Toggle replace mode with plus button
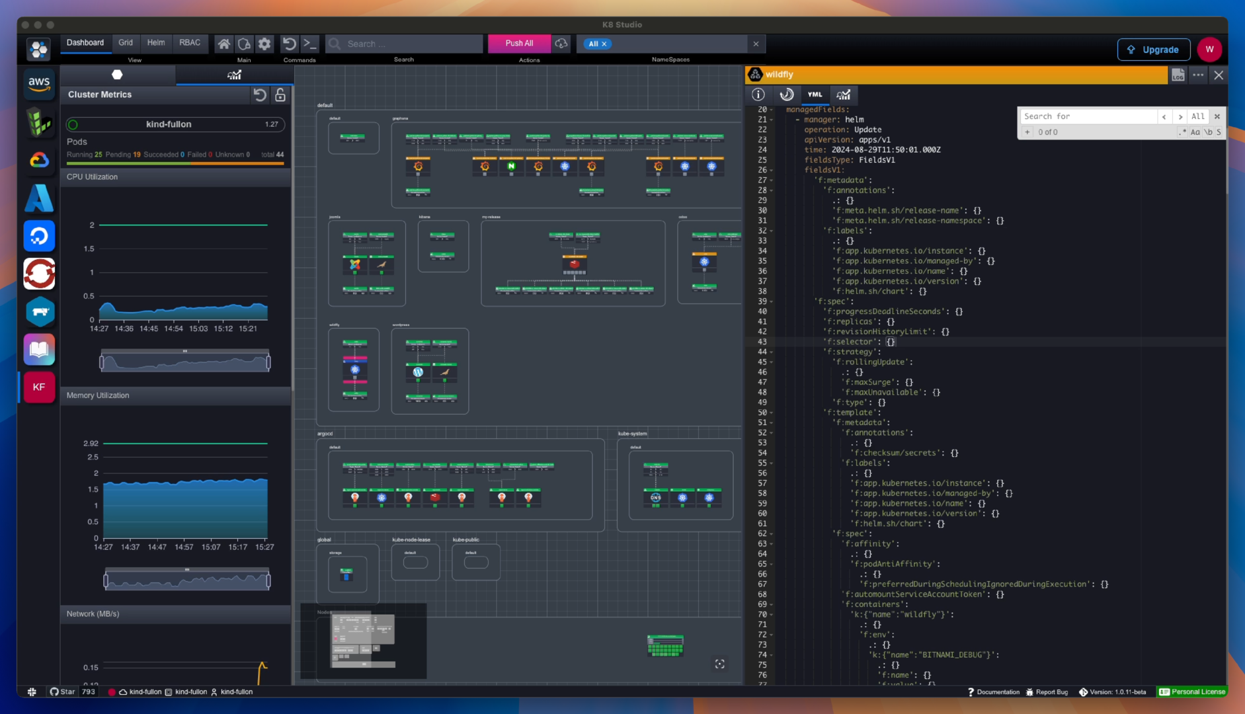 1027,132
